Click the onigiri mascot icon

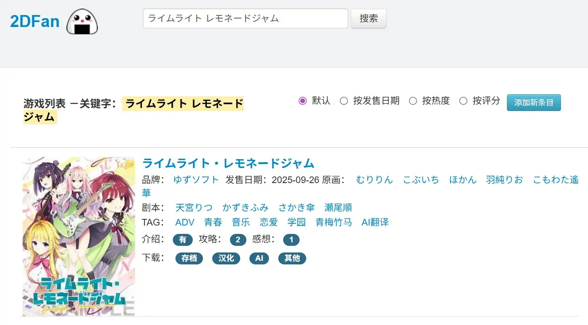coord(82,21)
